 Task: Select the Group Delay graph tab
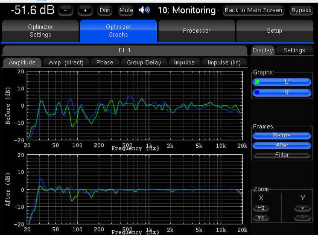point(144,63)
